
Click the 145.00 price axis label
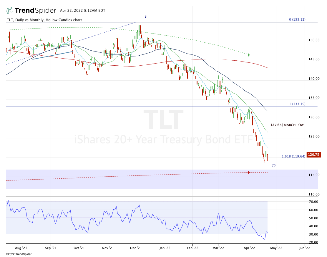point(314,59)
